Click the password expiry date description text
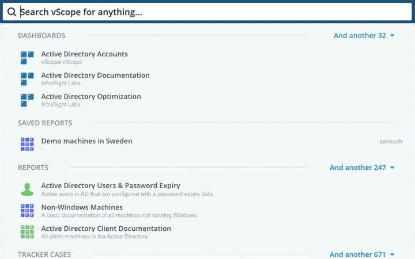This screenshot has height=259, width=415. (127, 194)
